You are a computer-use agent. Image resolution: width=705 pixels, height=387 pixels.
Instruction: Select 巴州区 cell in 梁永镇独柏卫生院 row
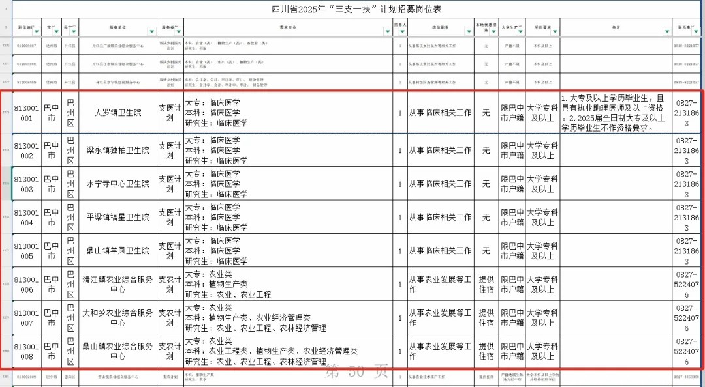click(70, 150)
